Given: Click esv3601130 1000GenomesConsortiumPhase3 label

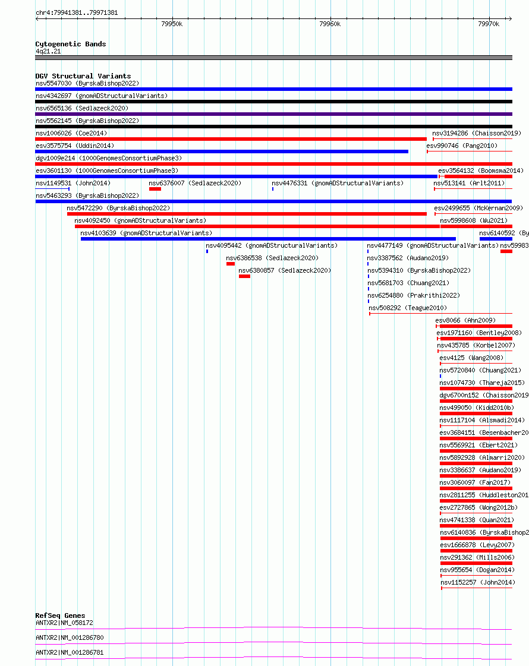Looking at the screenshot, I should coord(107,171).
